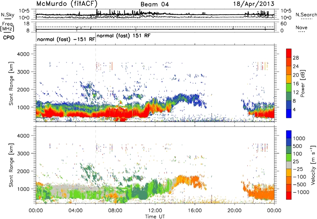Pick the Power colorbar segment between 8 and 12

click(x=289, y=96)
